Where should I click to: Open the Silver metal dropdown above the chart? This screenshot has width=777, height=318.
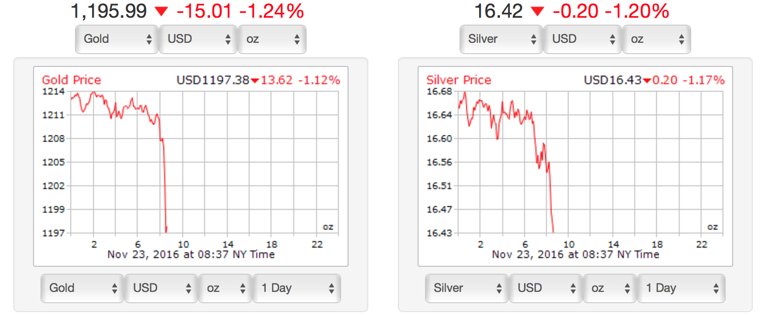tap(501, 39)
